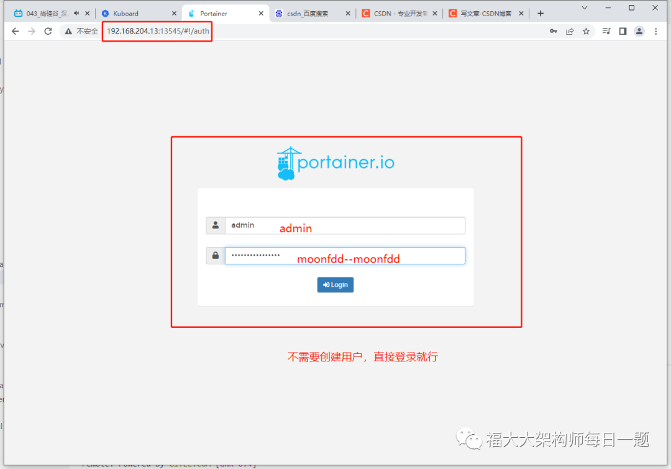Image resolution: width=671 pixels, height=469 pixels.
Task: Toggle the browser side panel icon
Action: (623, 31)
